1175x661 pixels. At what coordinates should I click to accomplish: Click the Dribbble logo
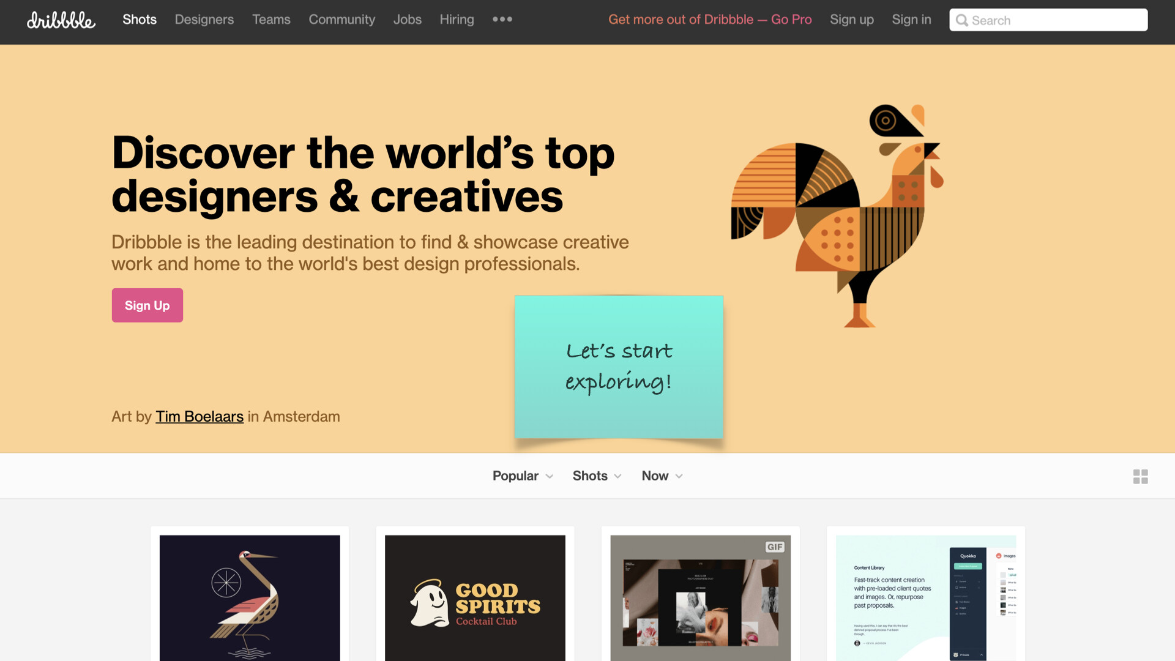click(x=61, y=20)
